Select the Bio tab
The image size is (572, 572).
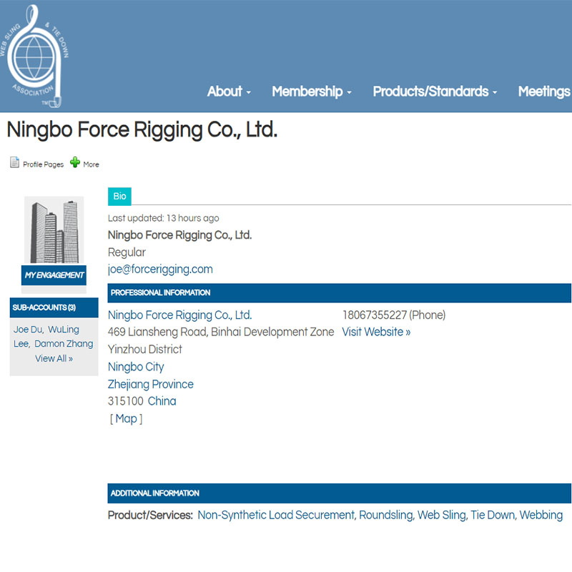(x=119, y=197)
